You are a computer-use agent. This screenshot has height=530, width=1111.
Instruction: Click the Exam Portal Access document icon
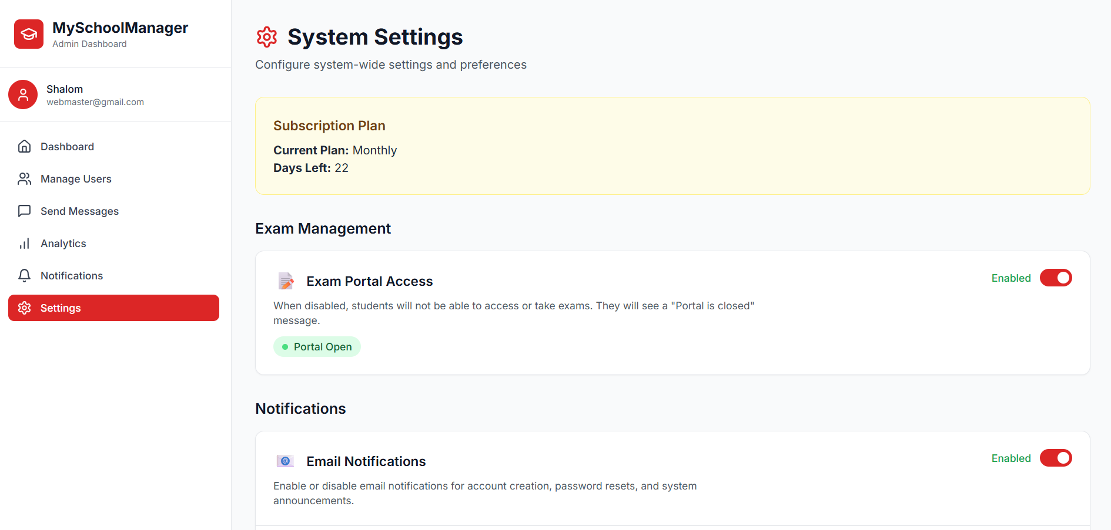[286, 281]
